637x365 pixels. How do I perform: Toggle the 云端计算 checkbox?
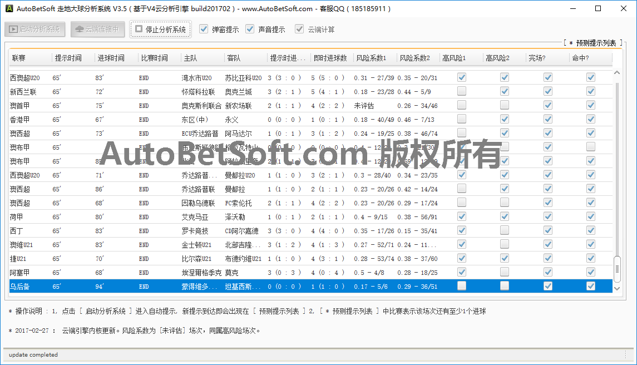[x=299, y=29]
